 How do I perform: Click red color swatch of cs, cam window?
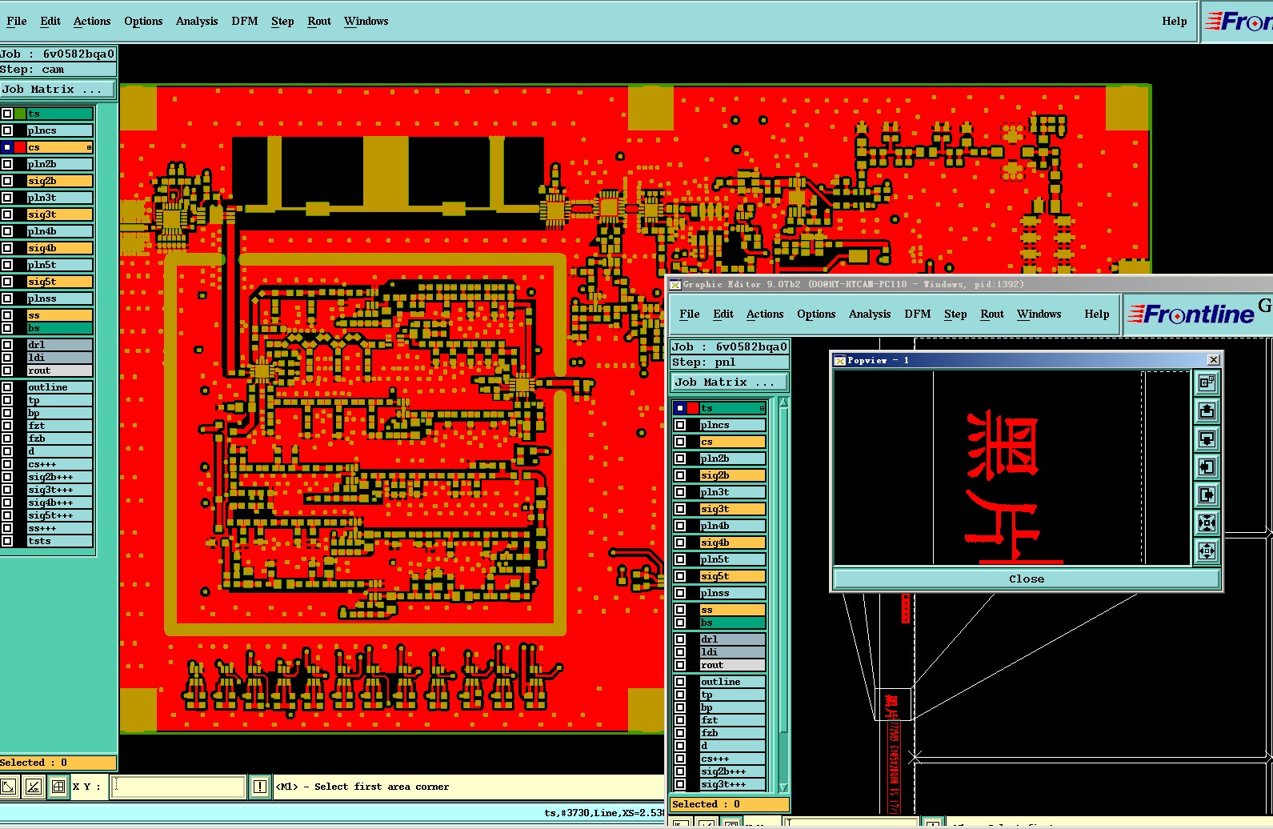pyautogui.click(x=20, y=147)
